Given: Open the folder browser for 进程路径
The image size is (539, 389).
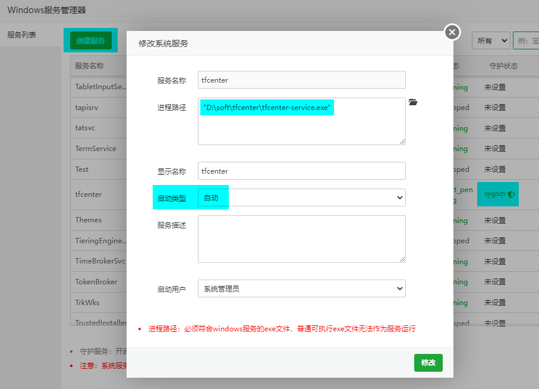Looking at the screenshot, I should (413, 103).
